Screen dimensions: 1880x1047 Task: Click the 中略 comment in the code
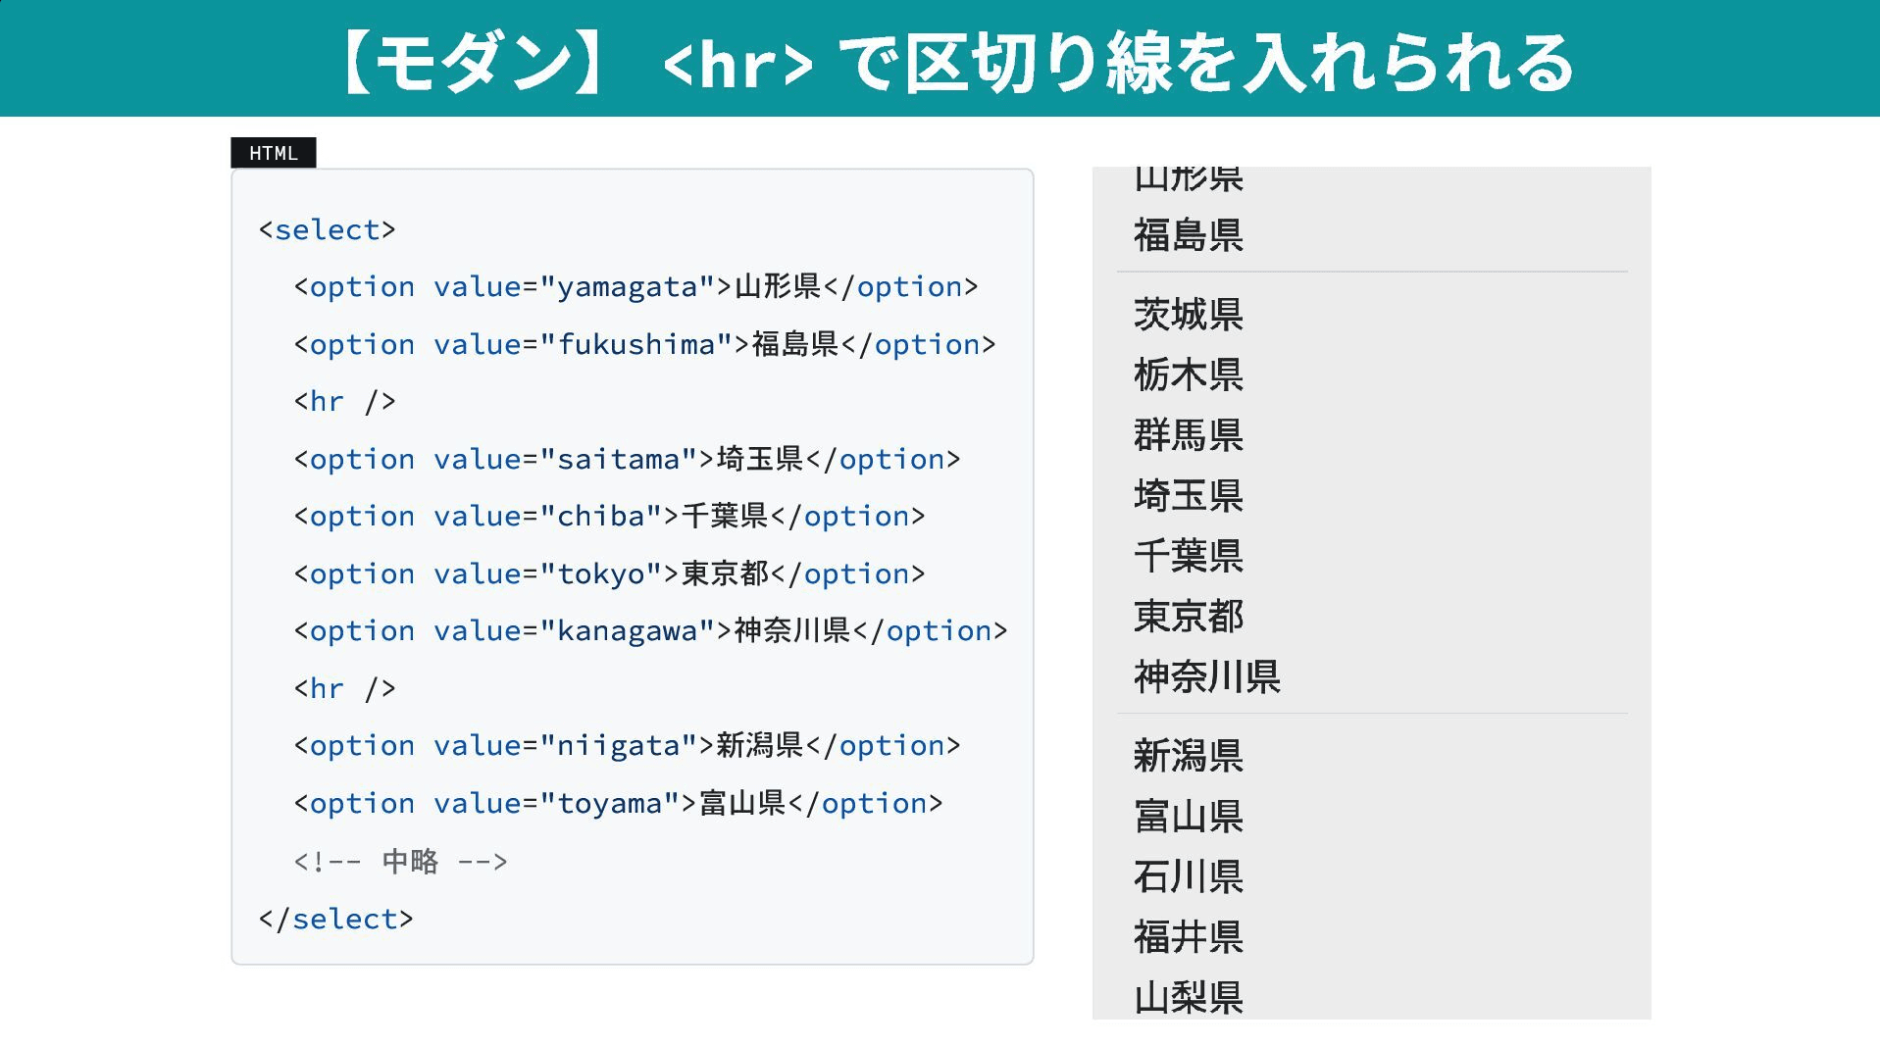coord(400,861)
